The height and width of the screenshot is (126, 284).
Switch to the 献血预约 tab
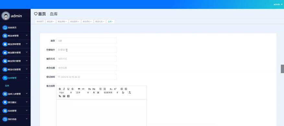(87, 22)
